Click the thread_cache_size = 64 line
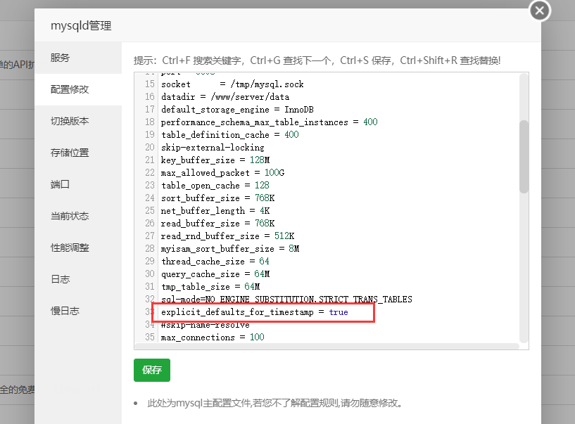 [x=215, y=262]
